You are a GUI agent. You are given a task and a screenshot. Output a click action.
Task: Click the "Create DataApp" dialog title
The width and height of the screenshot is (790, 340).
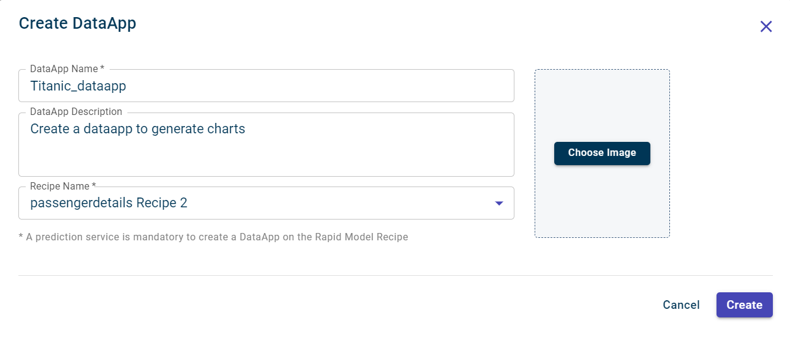(x=77, y=23)
